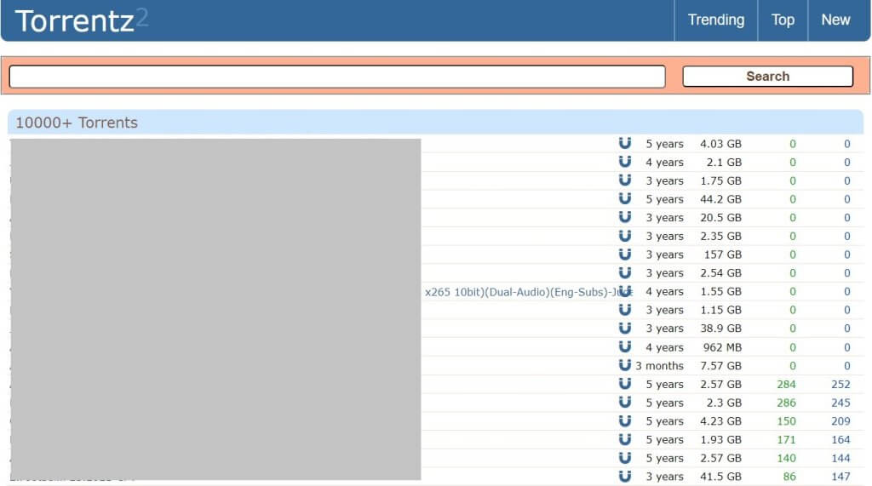The width and height of the screenshot is (872, 486).
Task: Select the seed count '286'
Action: tap(786, 403)
